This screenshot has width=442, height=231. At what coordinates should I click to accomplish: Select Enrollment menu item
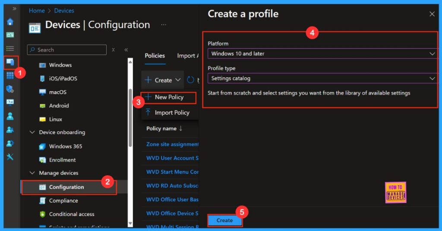pyautogui.click(x=62, y=160)
